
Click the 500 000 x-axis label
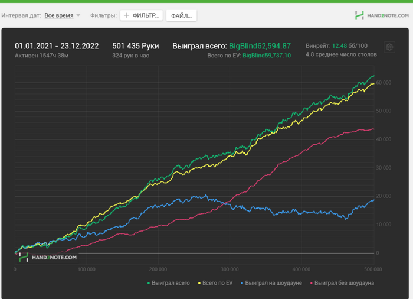coord(373,269)
